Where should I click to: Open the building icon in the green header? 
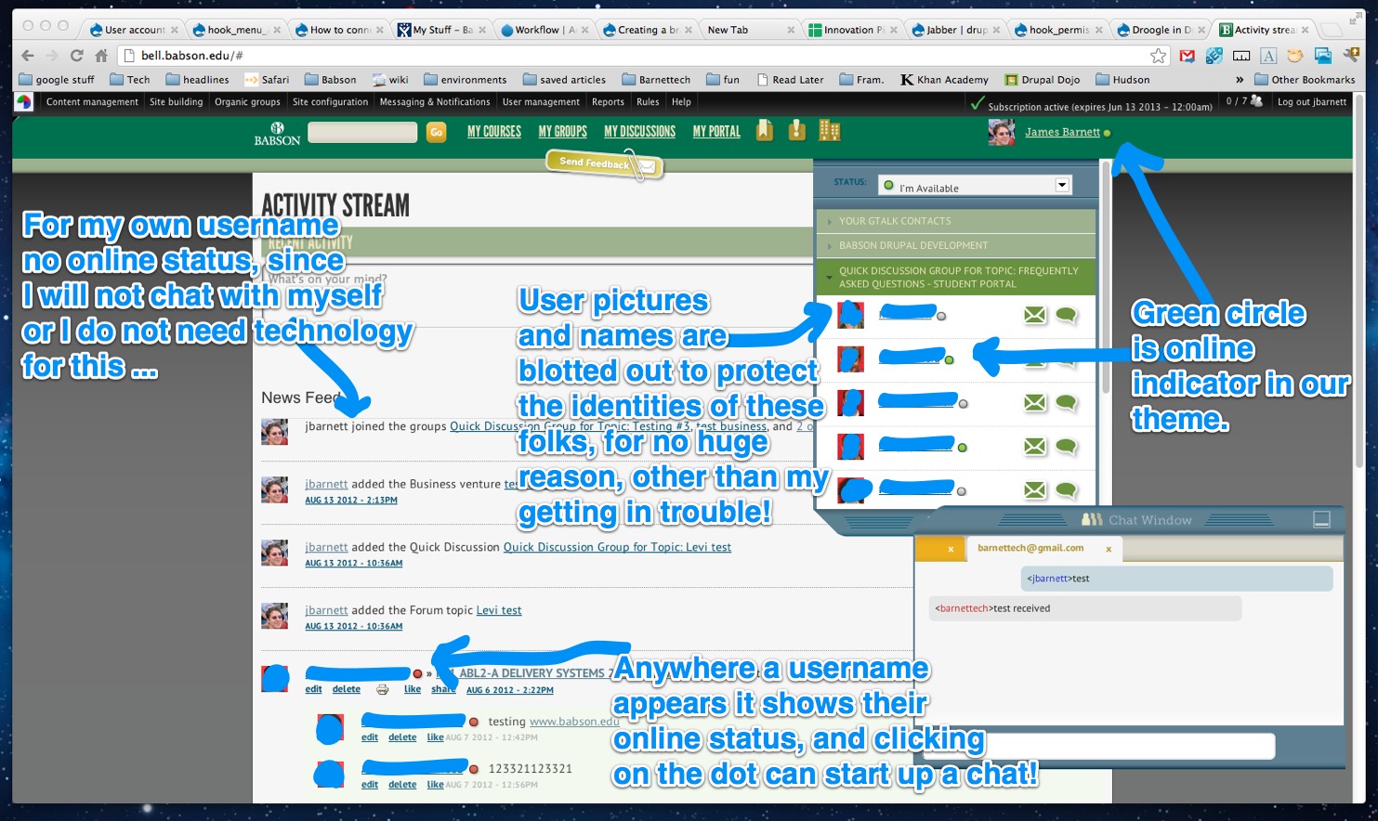click(829, 131)
